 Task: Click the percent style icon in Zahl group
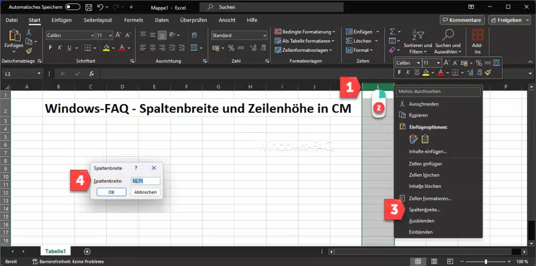click(231, 48)
